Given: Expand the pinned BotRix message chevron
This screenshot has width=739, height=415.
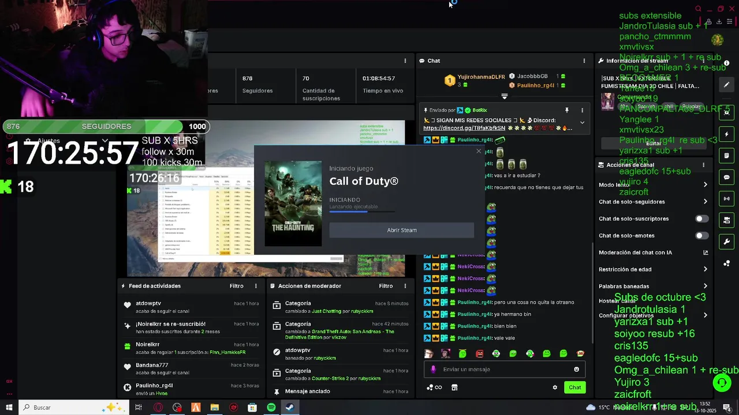Looking at the screenshot, I should pyautogui.click(x=582, y=122).
